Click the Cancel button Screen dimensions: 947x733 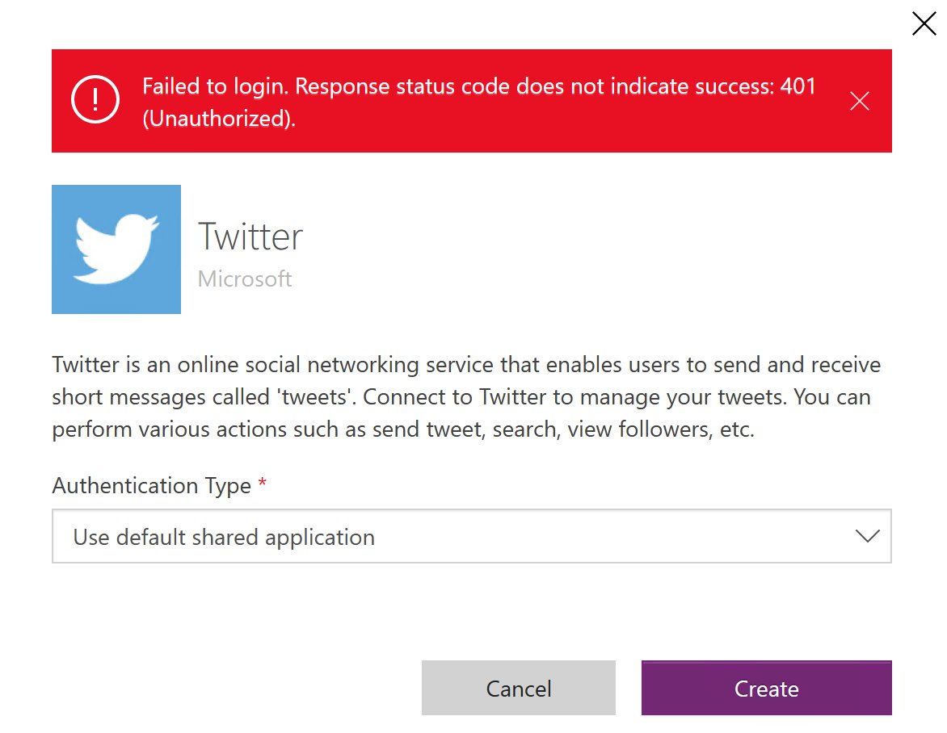tap(518, 688)
